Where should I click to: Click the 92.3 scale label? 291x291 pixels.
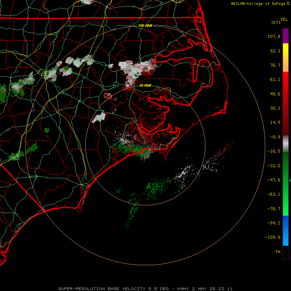[275, 51]
